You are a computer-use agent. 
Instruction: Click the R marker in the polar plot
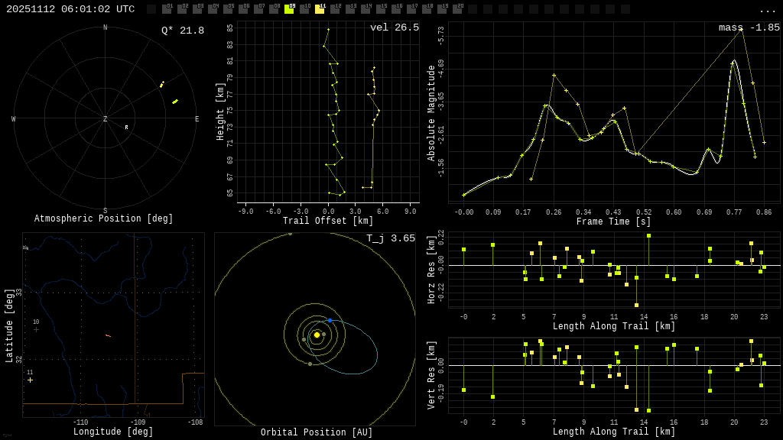pyautogui.click(x=127, y=128)
